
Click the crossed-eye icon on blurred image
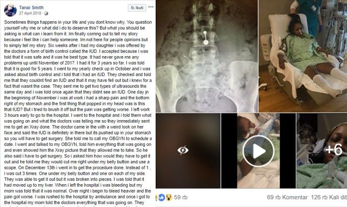pos(183,150)
